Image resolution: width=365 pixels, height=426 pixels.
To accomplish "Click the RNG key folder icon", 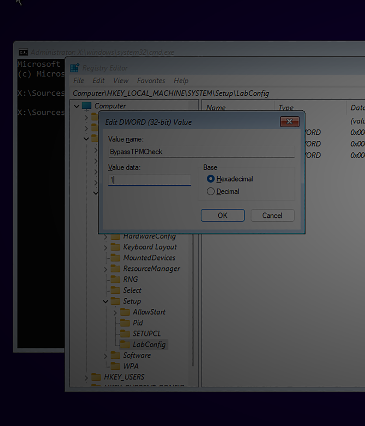I will pyautogui.click(x=116, y=279).
